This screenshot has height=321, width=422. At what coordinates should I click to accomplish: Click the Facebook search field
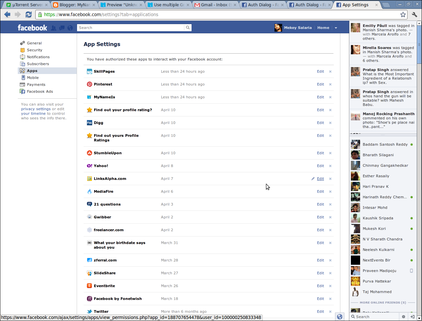coord(131,28)
